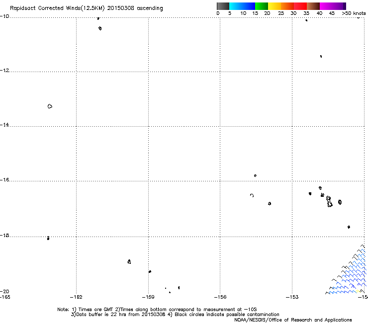Screen dimensions: 368x323
Task: Click the brown 35-40 knots legend segment
Action: point(313,6)
